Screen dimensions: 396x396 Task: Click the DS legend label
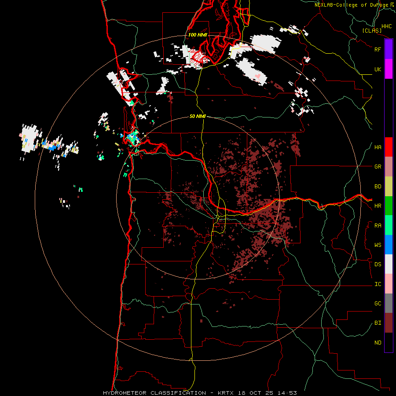pyautogui.click(x=378, y=264)
